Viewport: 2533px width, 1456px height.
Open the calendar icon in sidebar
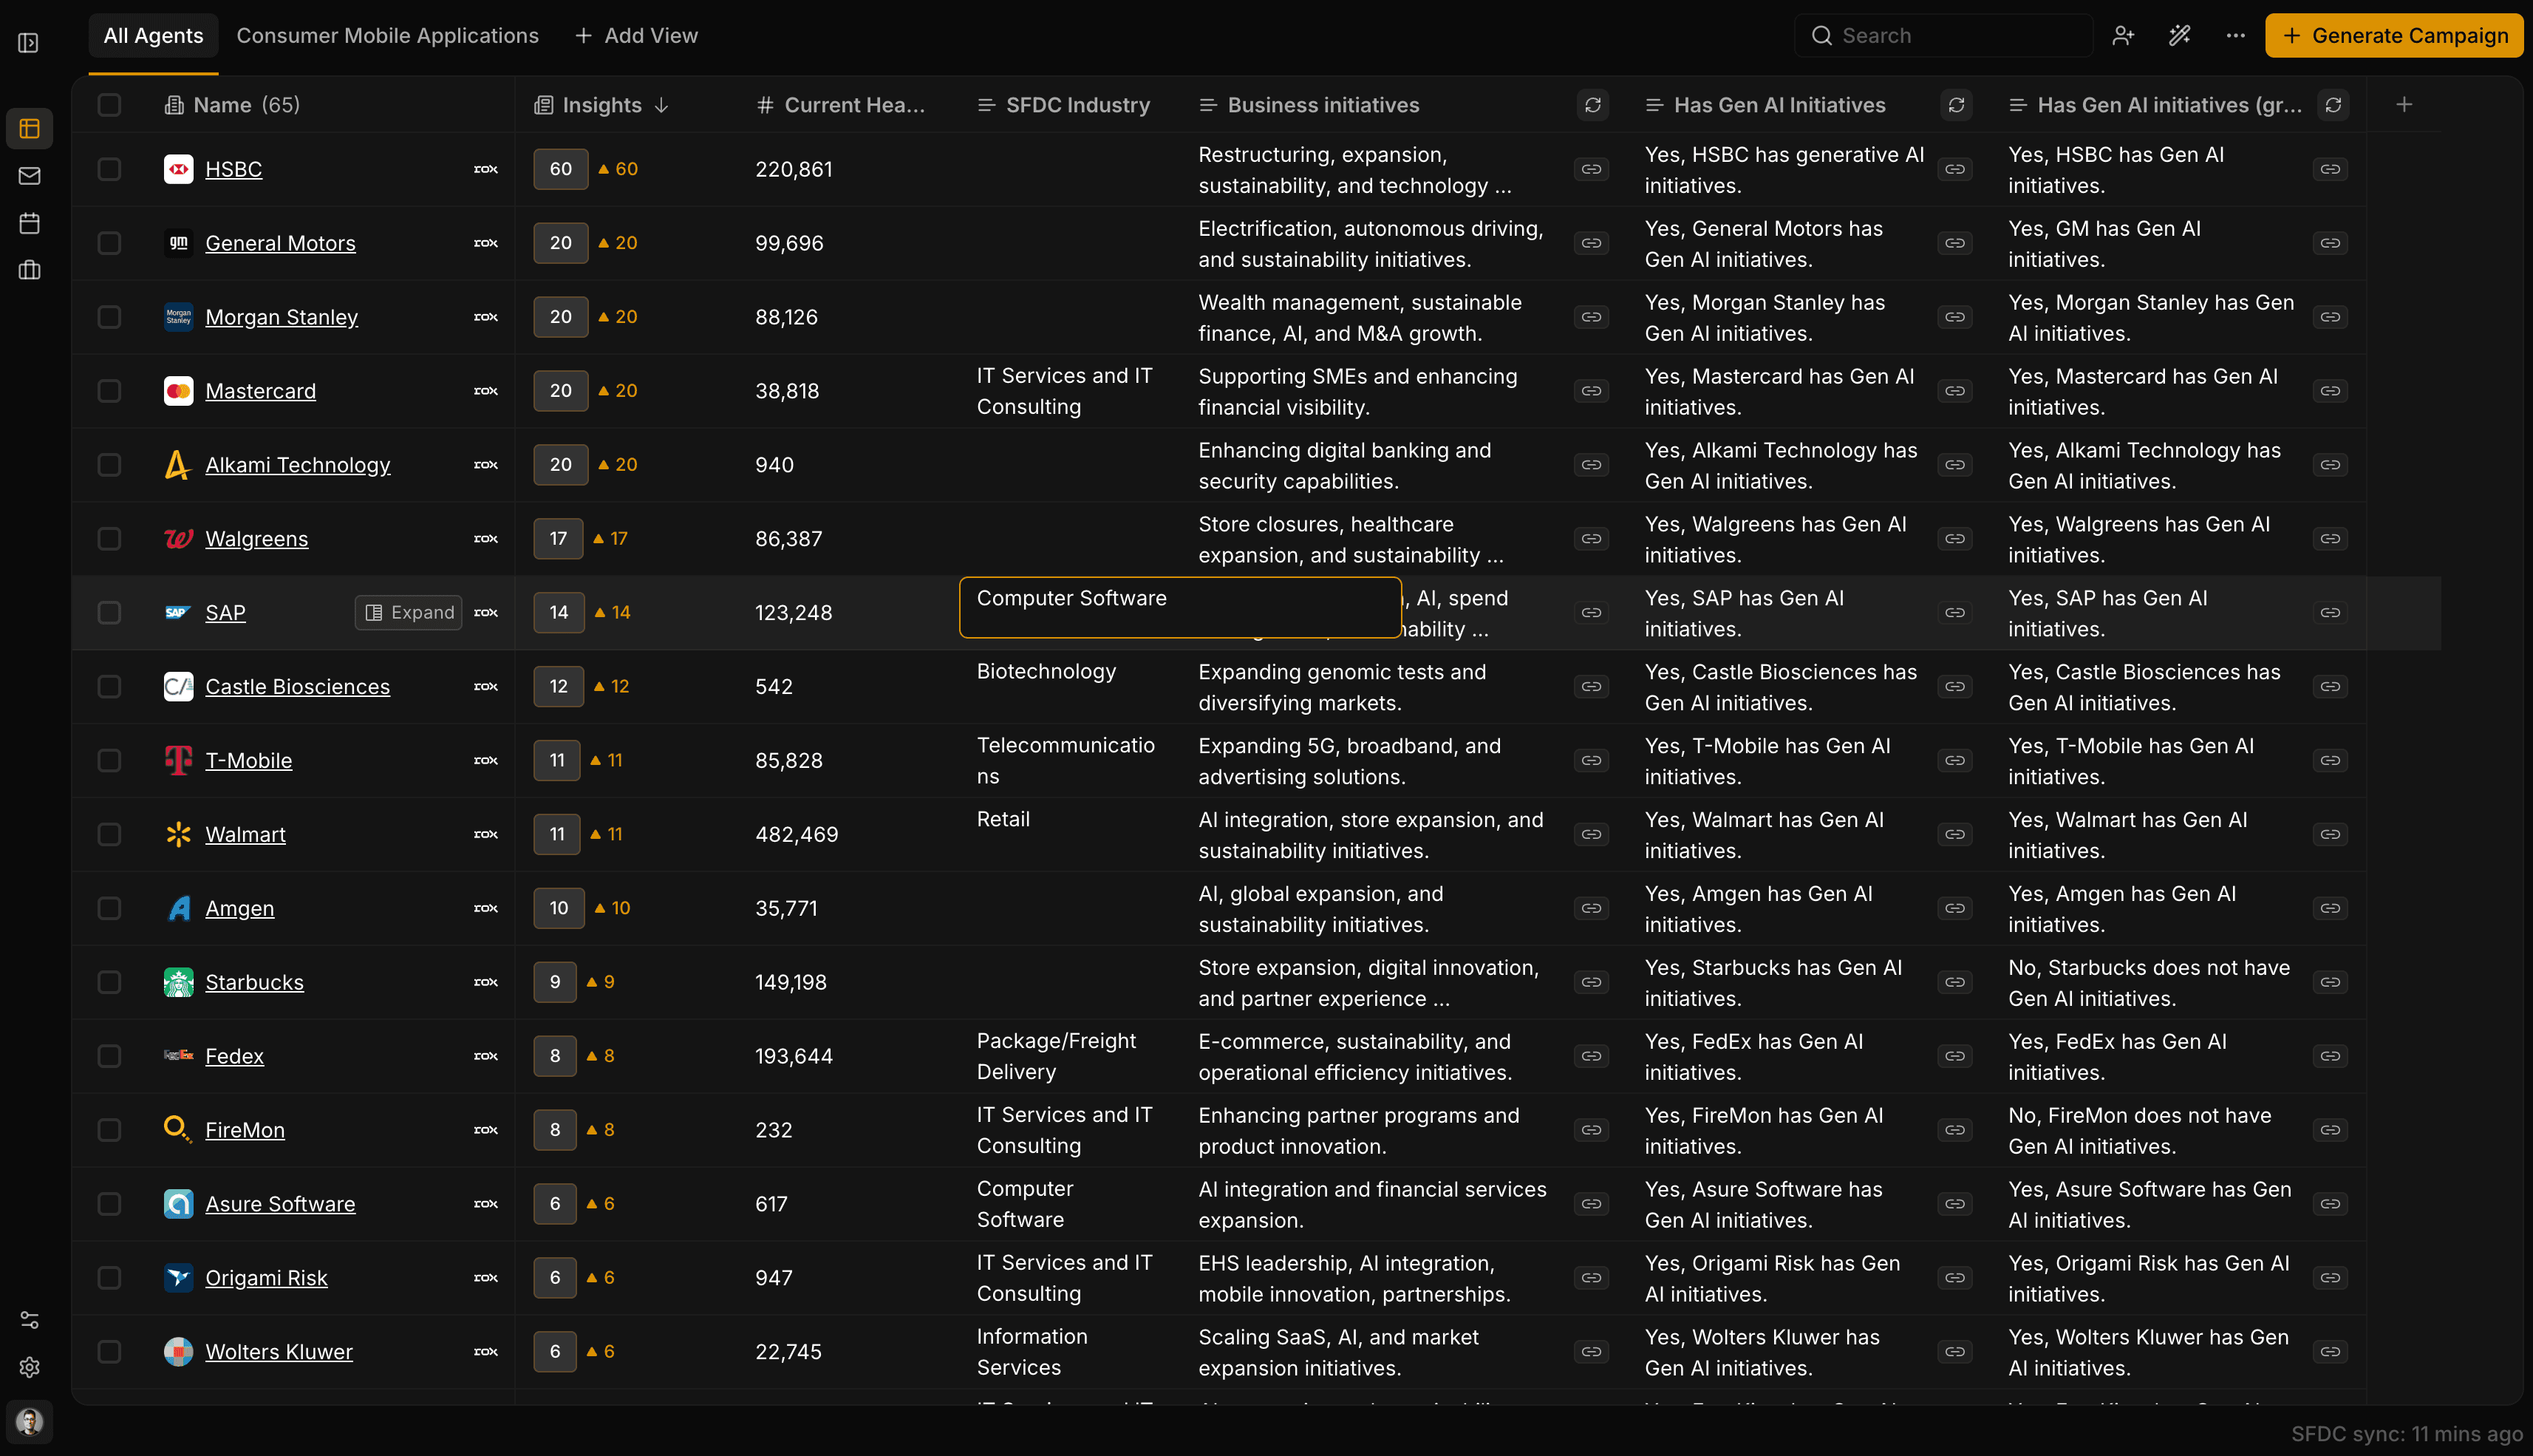(29, 223)
